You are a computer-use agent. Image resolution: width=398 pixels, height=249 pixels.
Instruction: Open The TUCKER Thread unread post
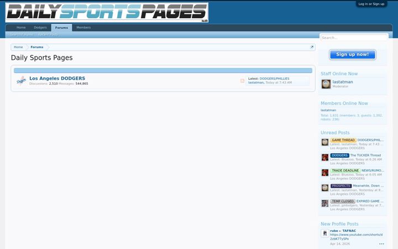pyautogui.click(x=365, y=155)
